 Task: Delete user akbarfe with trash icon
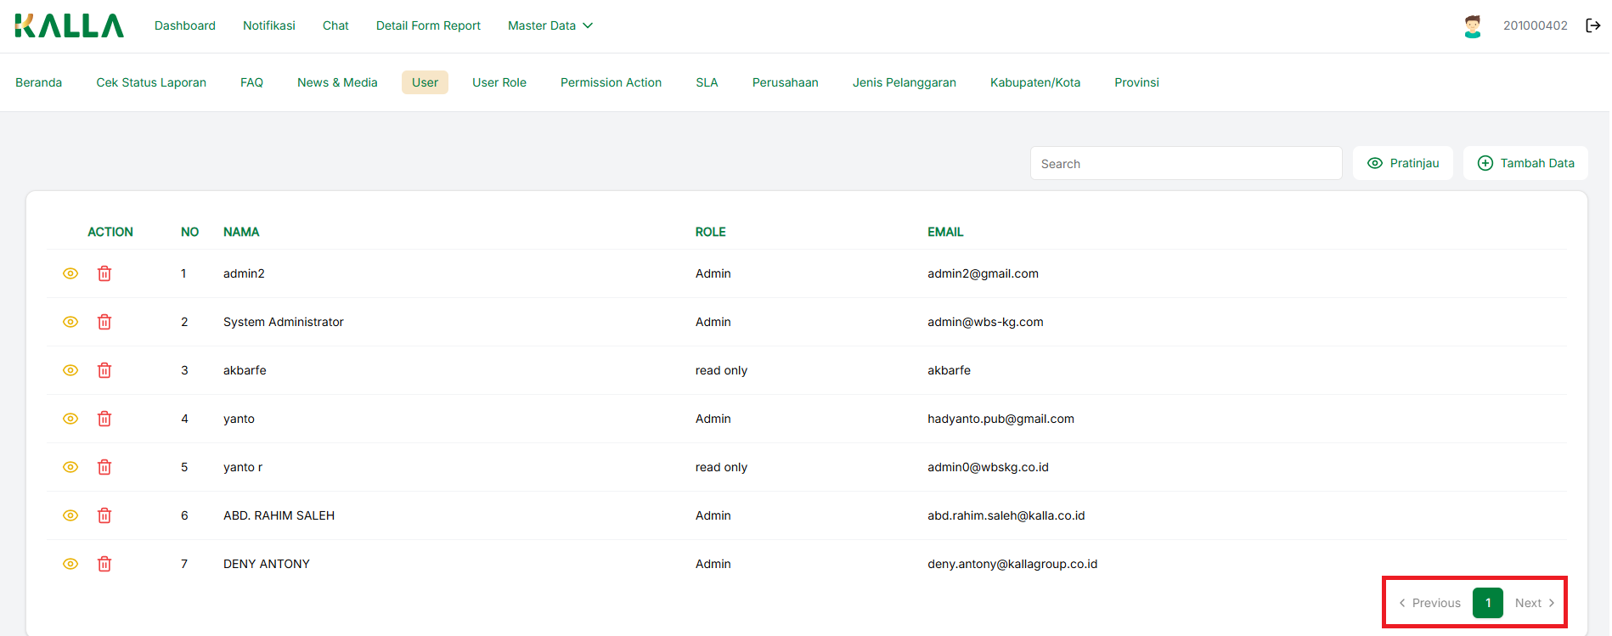pyautogui.click(x=104, y=370)
